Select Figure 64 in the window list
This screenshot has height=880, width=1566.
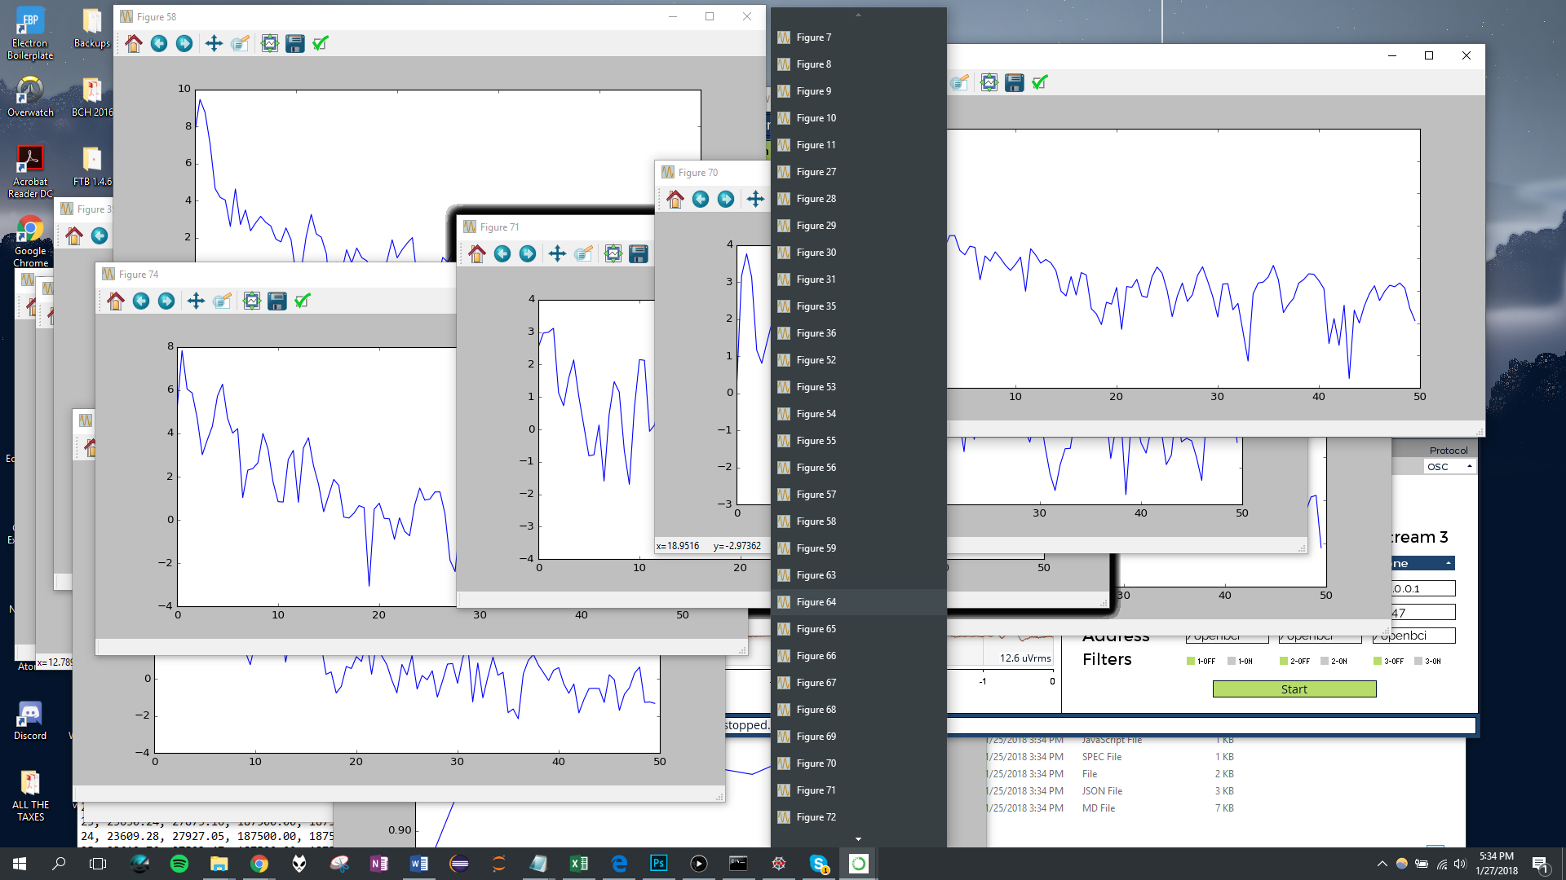click(x=816, y=602)
